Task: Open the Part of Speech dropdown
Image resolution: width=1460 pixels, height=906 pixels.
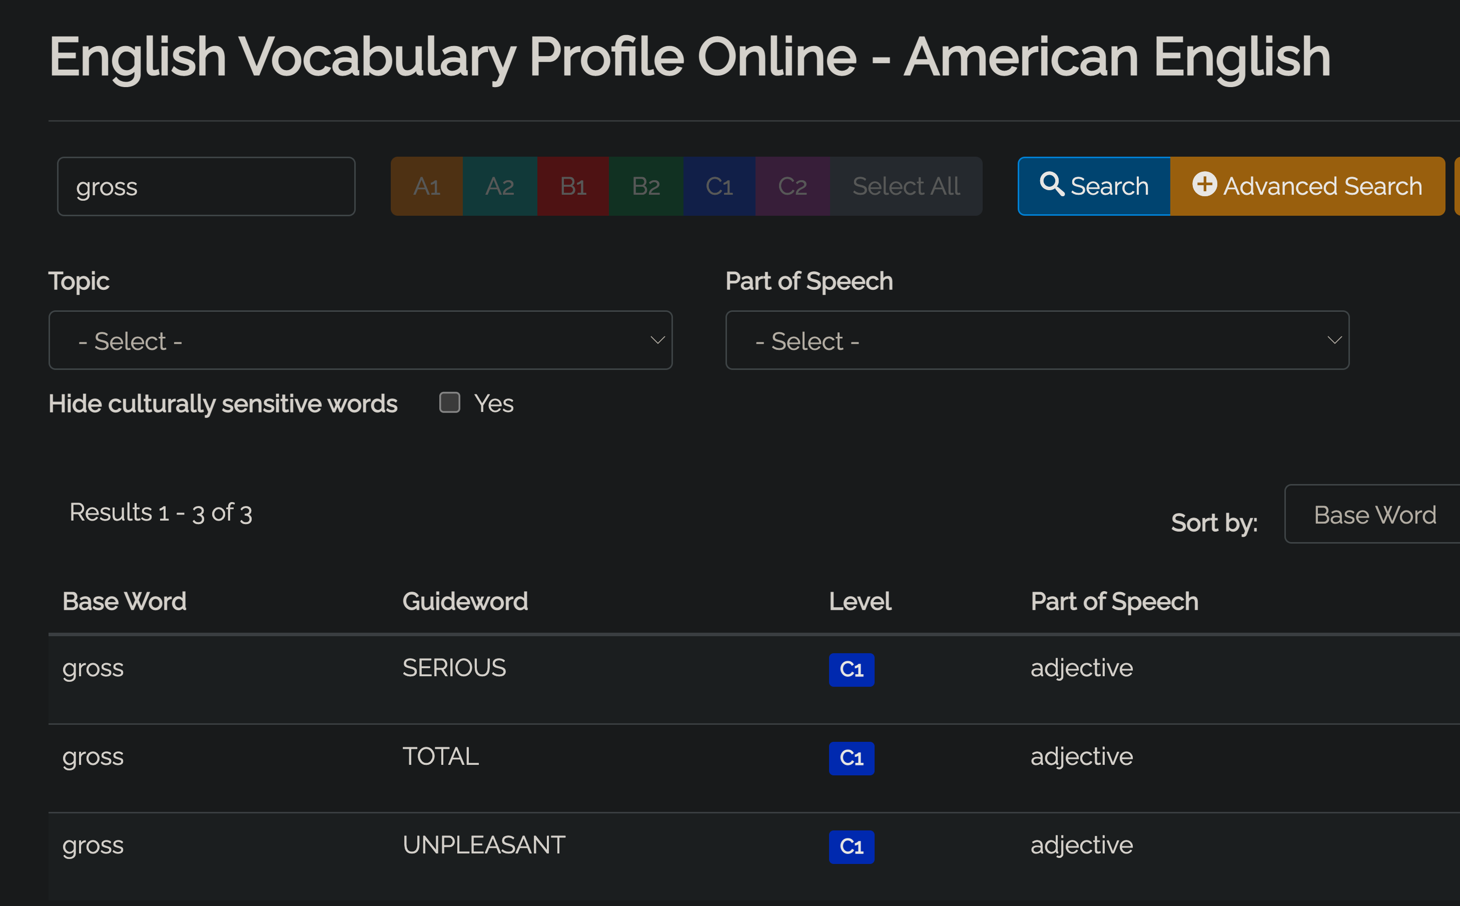Action: pyautogui.click(x=1037, y=340)
